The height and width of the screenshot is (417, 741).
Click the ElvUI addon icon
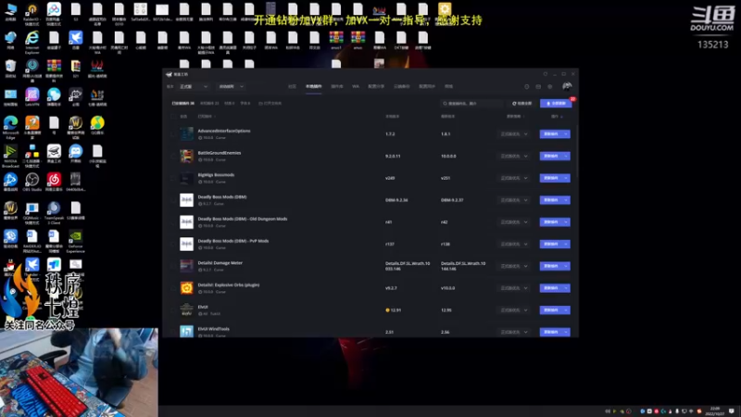(186, 310)
